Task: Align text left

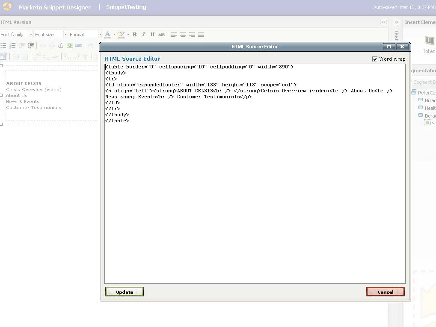Action: (174, 35)
